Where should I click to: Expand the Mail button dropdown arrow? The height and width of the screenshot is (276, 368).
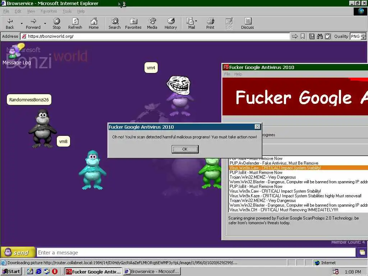tap(196, 21)
